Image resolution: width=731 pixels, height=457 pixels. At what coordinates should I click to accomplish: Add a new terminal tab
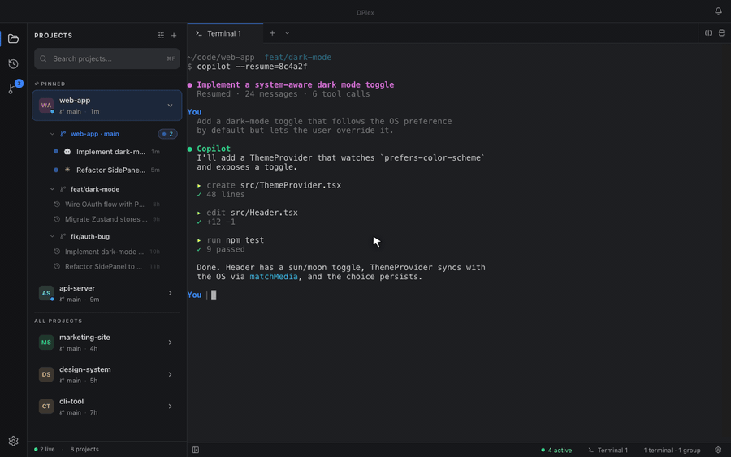point(272,33)
